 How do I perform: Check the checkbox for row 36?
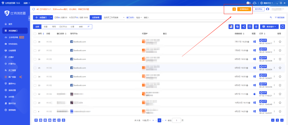[35, 59]
